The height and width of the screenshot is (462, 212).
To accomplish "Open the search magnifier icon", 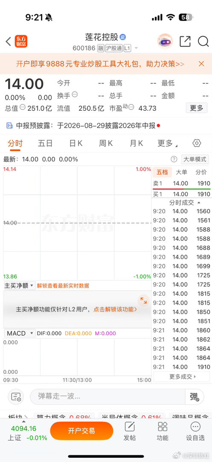I will point(203,41).
